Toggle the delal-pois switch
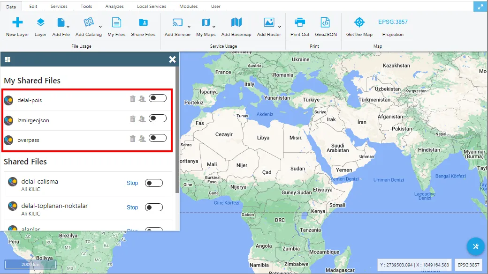The width and height of the screenshot is (488, 274). click(x=158, y=98)
